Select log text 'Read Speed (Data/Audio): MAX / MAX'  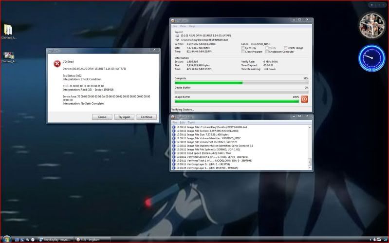(x=209, y=153)
